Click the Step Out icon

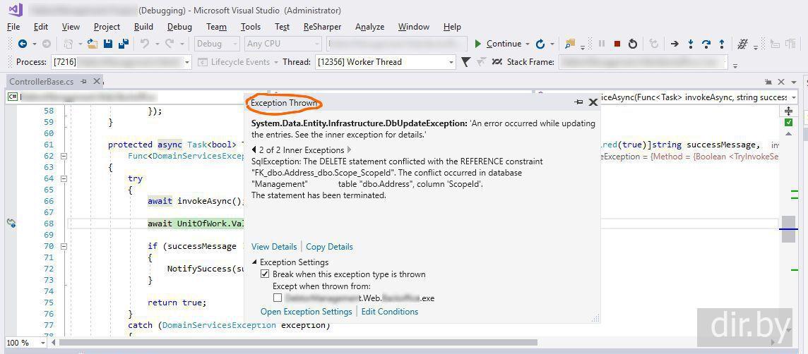pos(722,44)
